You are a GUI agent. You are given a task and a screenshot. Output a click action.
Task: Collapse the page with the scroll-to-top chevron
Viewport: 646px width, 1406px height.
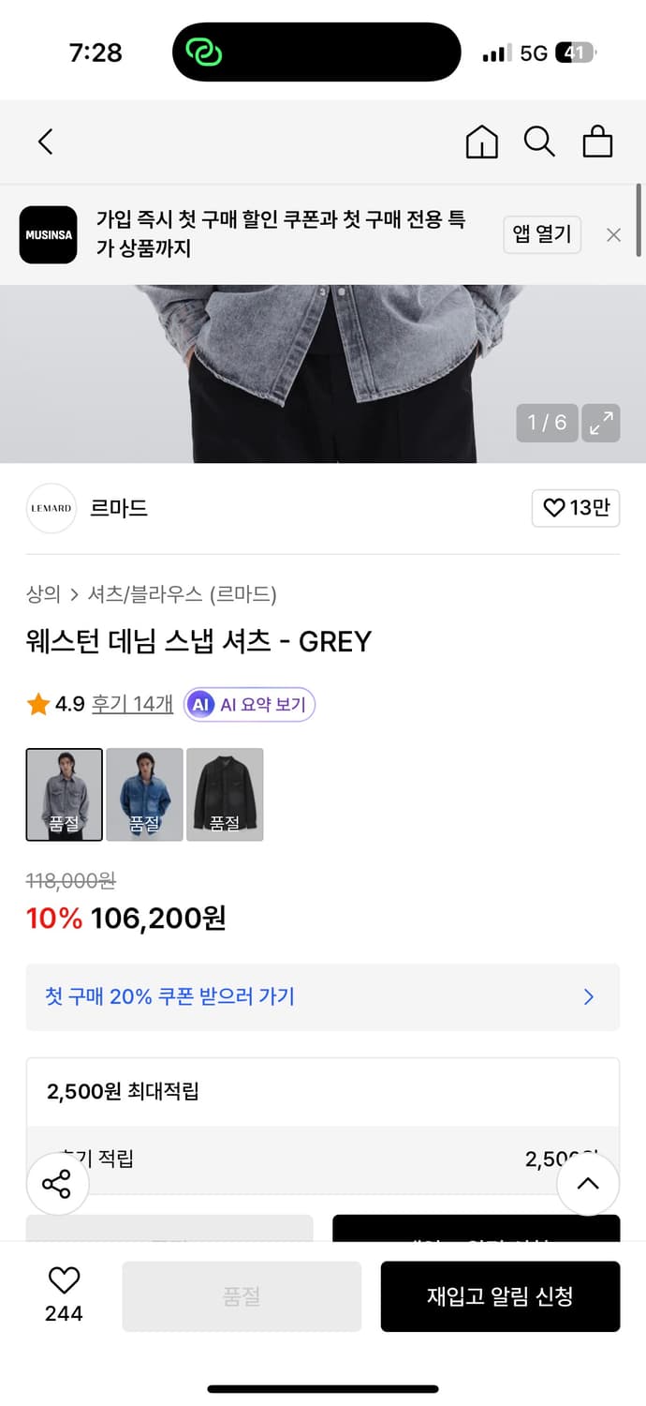(588, 1184)
